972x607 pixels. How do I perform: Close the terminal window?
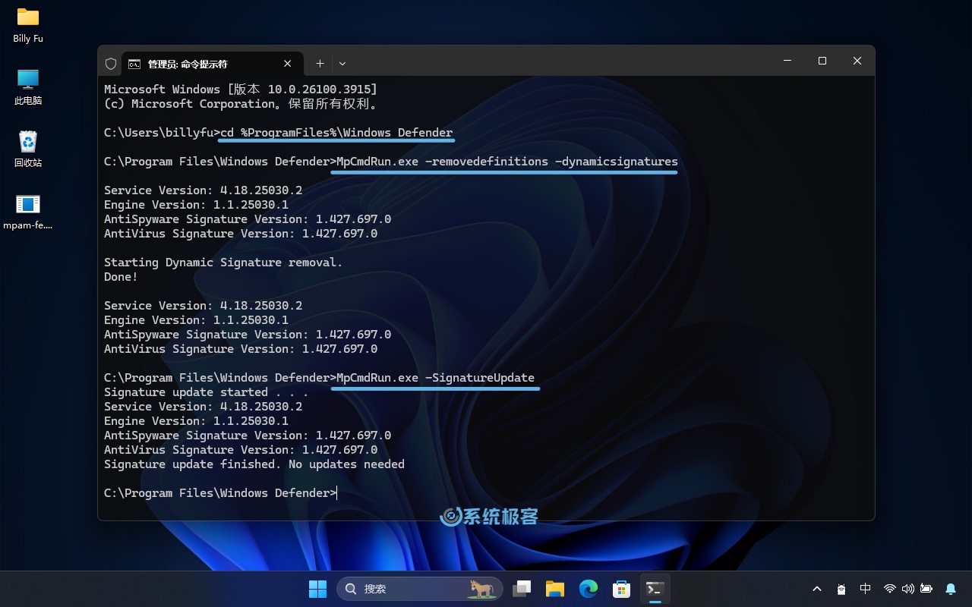(x=857, y=61)
